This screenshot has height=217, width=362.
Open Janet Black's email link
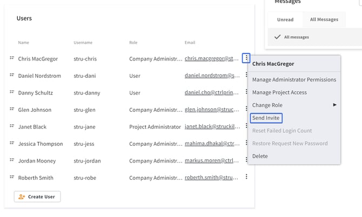212,127
